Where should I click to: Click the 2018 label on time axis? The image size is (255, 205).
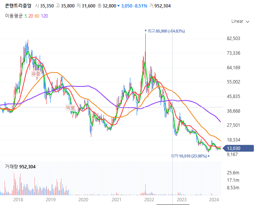pyautogui.click(x=18, y=200)
